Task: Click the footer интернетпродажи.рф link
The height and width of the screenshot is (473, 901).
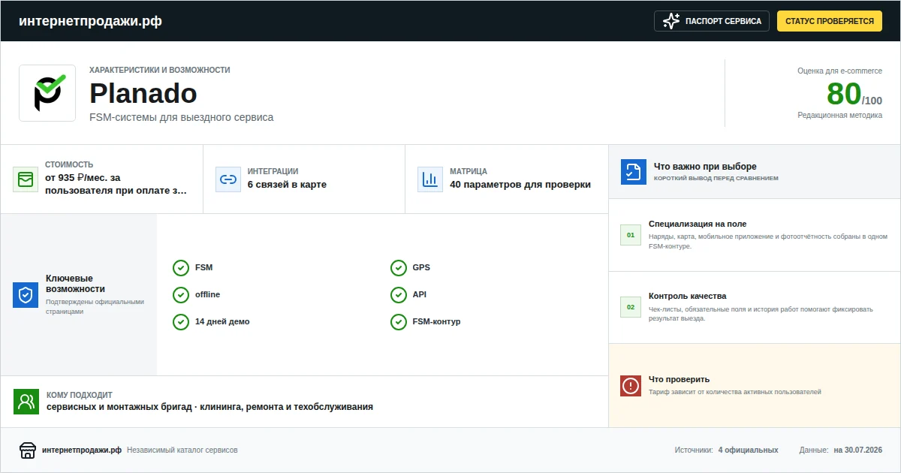Action: click(x=82, y=450)
